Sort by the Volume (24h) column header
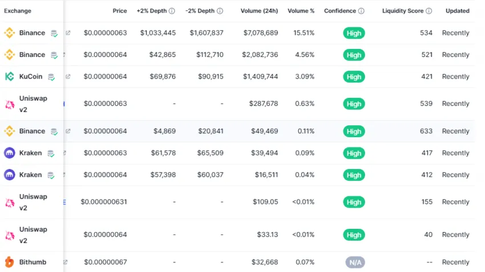485x272 pixels. (x=259, y=11)
